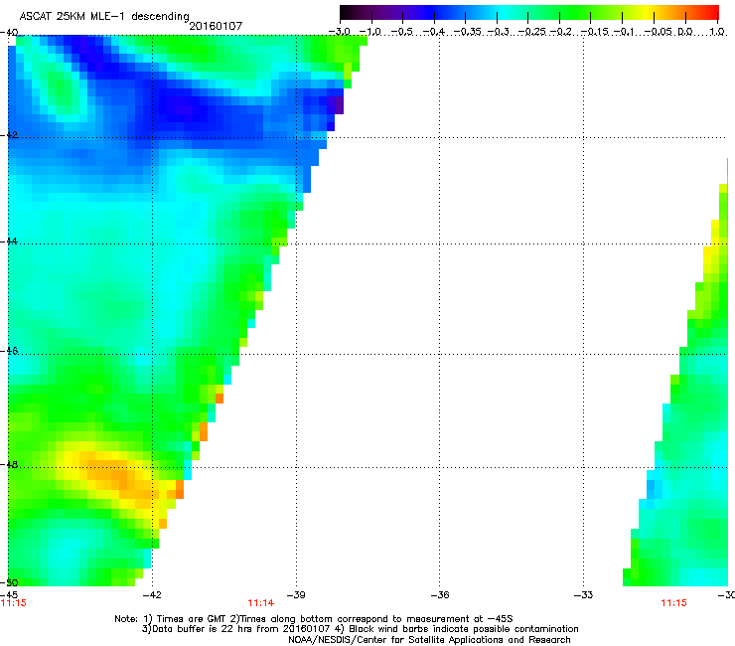Click the longitude label -33
Viewport: 735px width, 646px height.
tap(584, 595)
